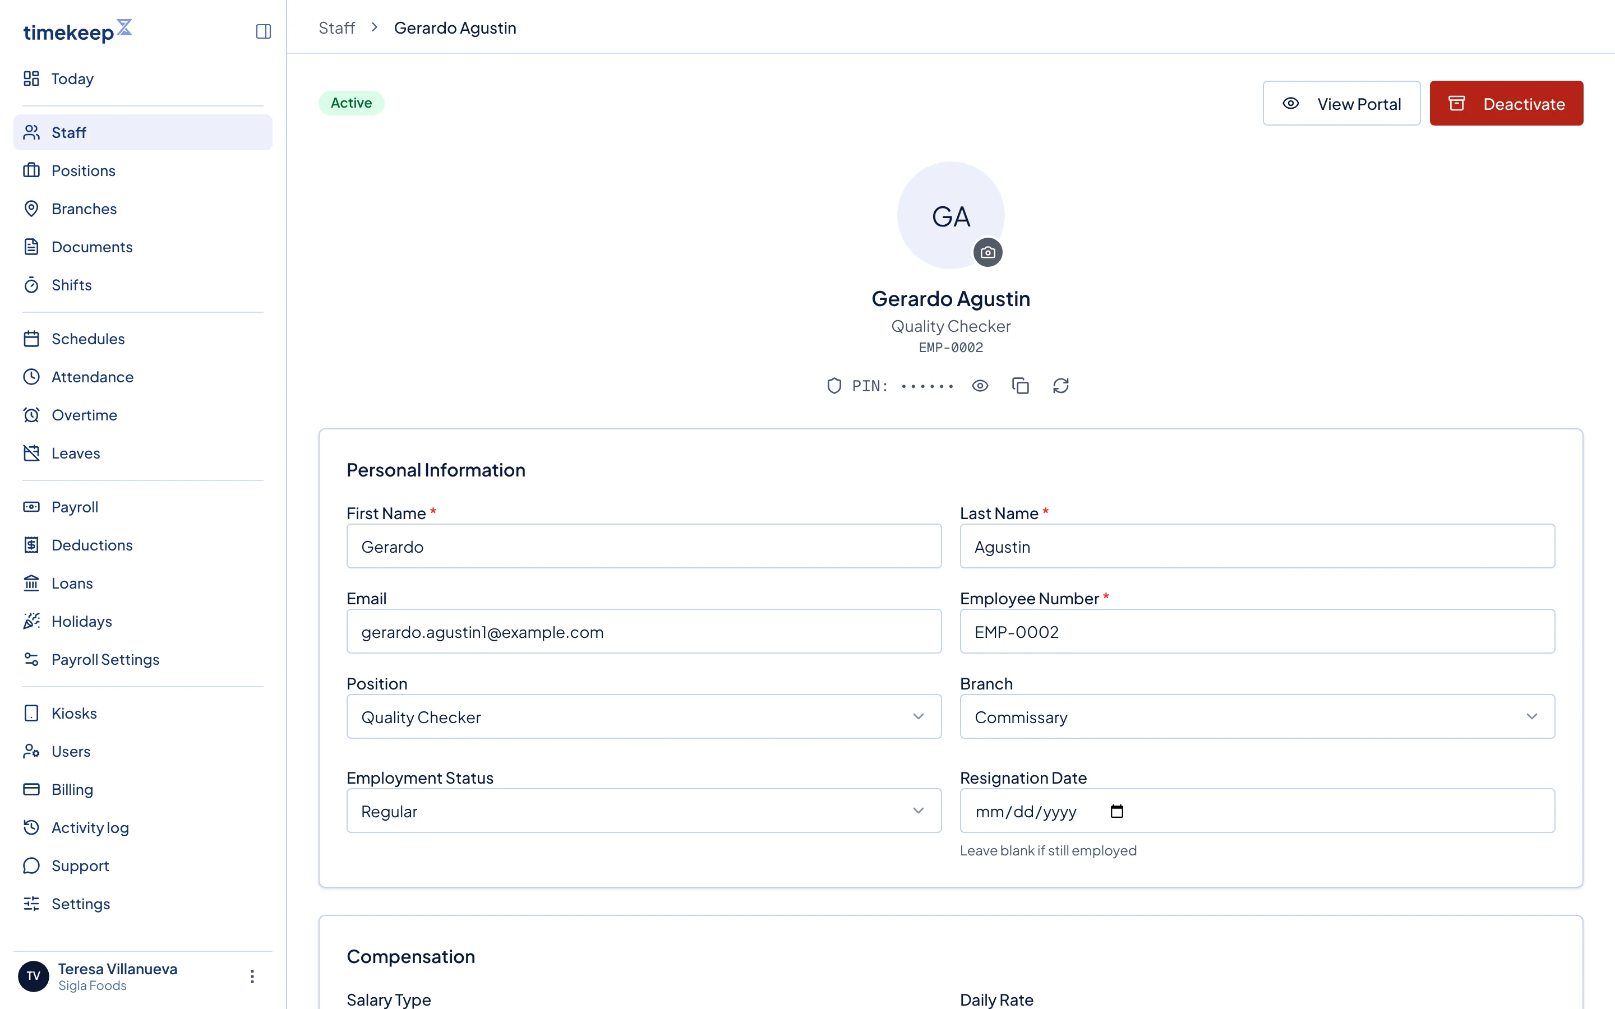Expand the Branch dropdown
This screenshot has height=1009, width=1615.
[1257, 717]
